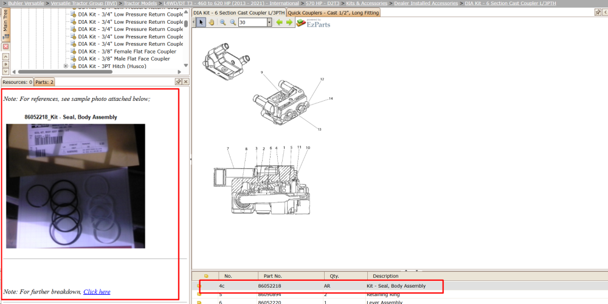This screenshot has height=304, width=608.
Task: Select the DIA Kit - 6 Section Cast Coupler L/3PTH tab
Action: tap(239, 13)
